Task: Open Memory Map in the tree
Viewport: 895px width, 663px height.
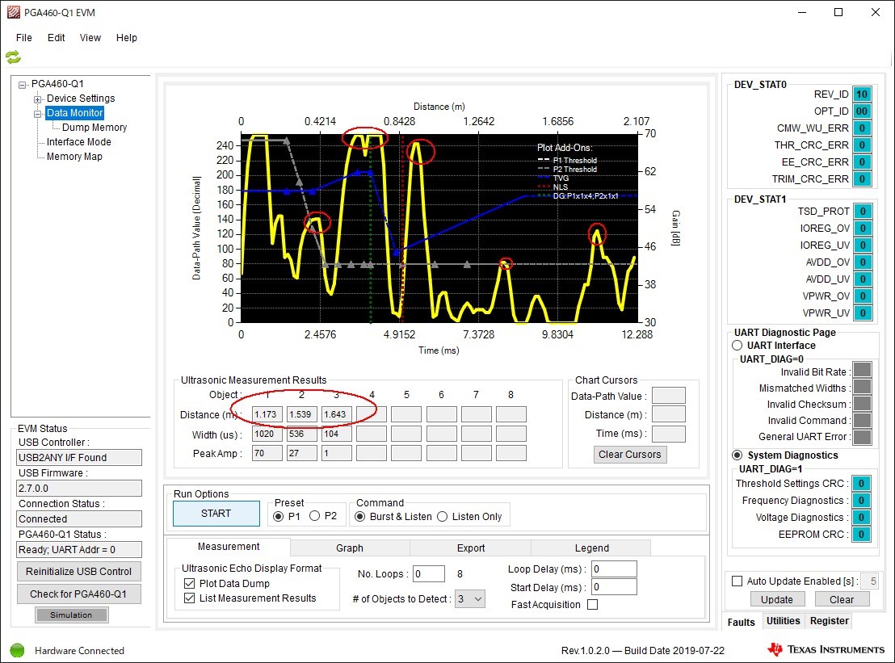Action: click(x=74, y=157)
